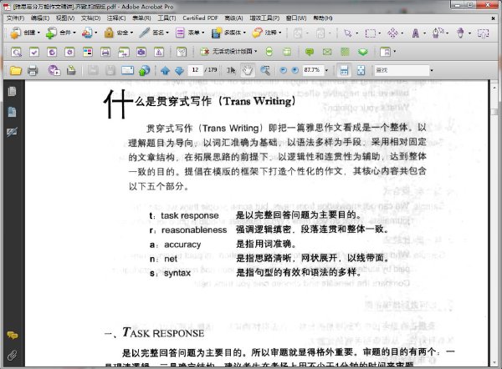Viewport: 502px width, 369px height.
Task: Open the inspector magnifier icon in second toolbar
Action: pos(16,52)
